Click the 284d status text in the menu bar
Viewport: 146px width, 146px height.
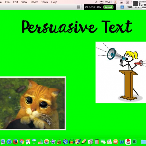(108, 2)
